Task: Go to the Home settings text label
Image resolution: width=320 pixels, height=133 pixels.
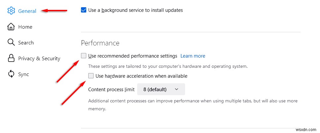Action: pyautogui.click(x=25, y=27)
